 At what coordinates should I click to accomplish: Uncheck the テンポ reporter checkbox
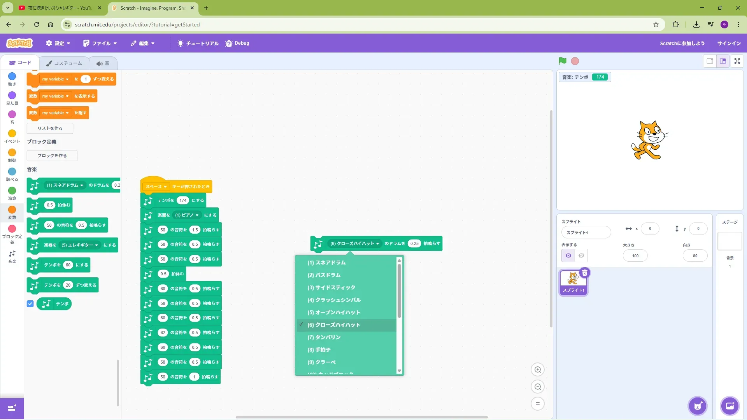[x=30, y=304]
